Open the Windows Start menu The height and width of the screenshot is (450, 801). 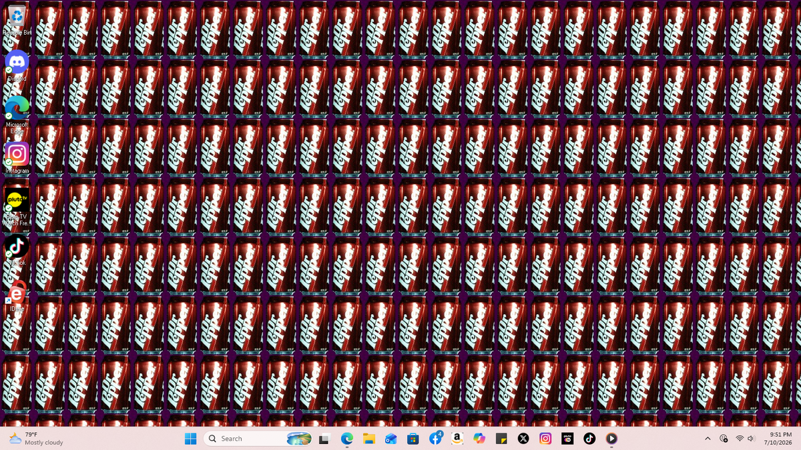tap(190, 439)
